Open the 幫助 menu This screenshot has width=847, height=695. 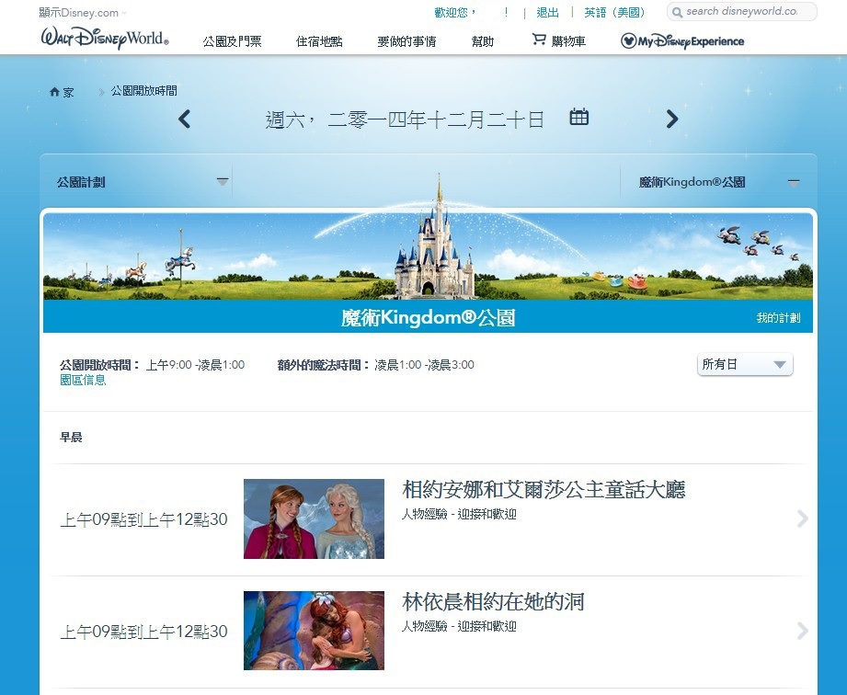483,41
